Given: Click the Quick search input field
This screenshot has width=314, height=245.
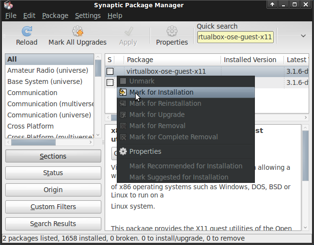Looking at the screenshot, I should click(x=235, y=37).
